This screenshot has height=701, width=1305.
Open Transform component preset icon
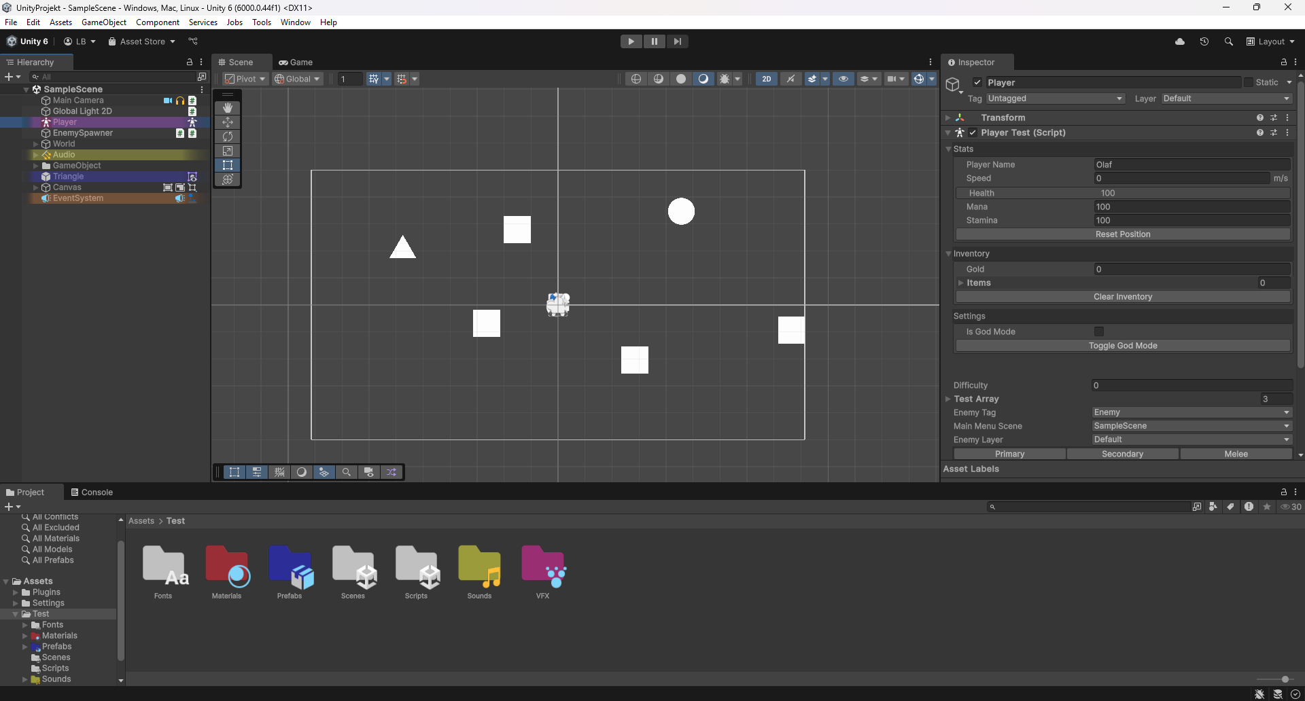[x=1274, y=118]
